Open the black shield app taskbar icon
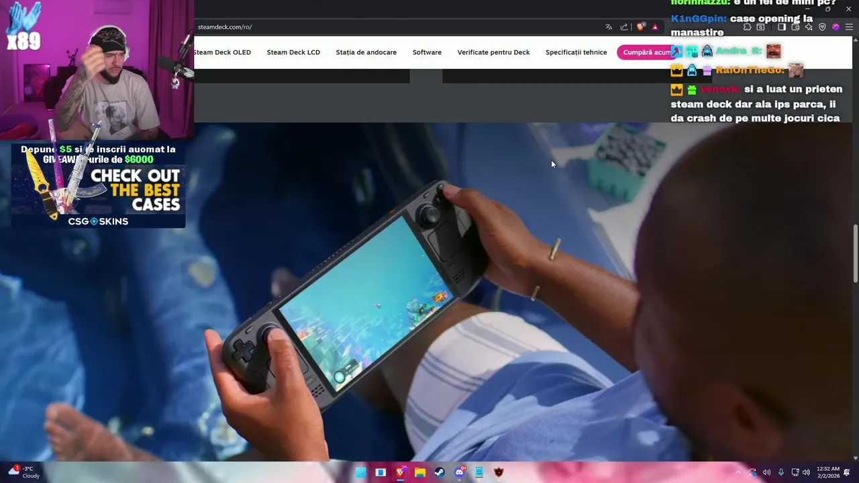The image size is (859, 483). (499, 472)
